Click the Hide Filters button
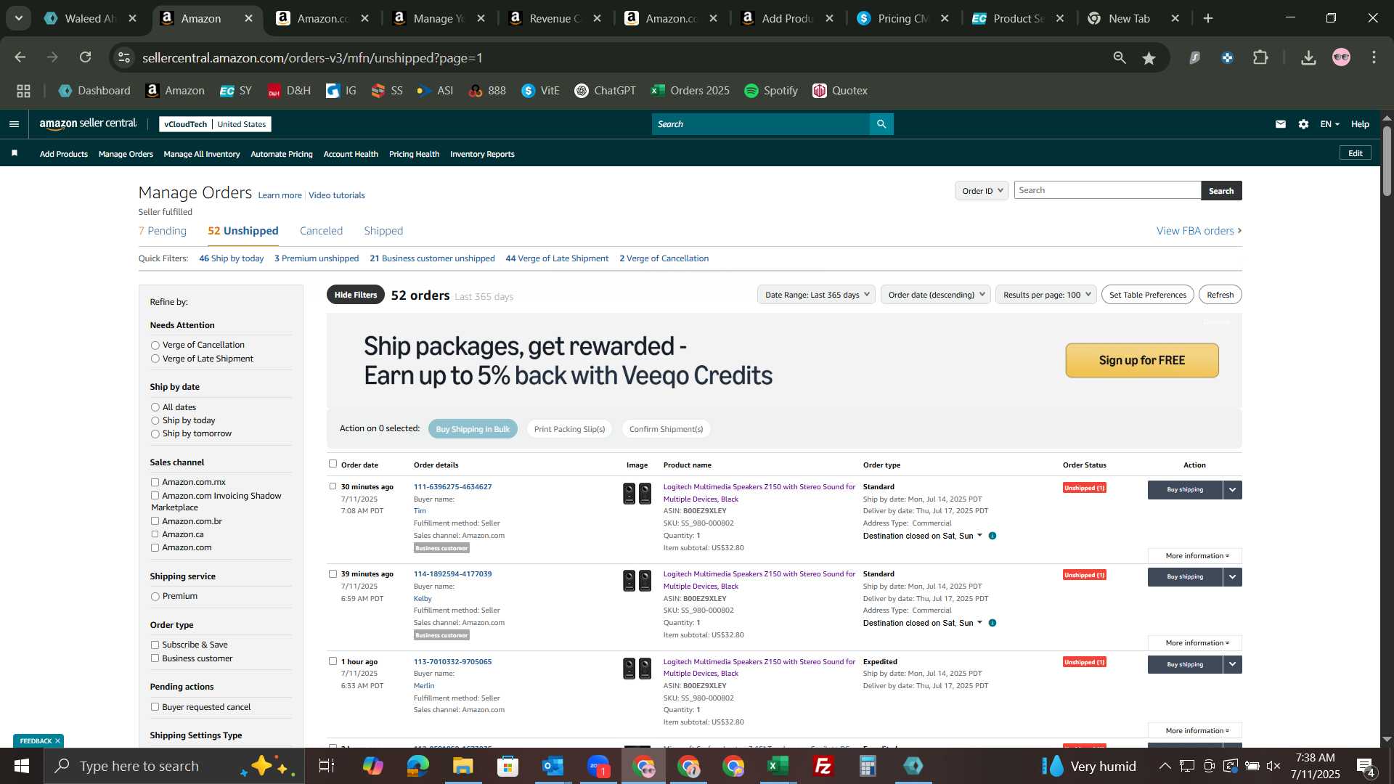The width and height of the screenshot is (1394, 784). click(356, 295)
